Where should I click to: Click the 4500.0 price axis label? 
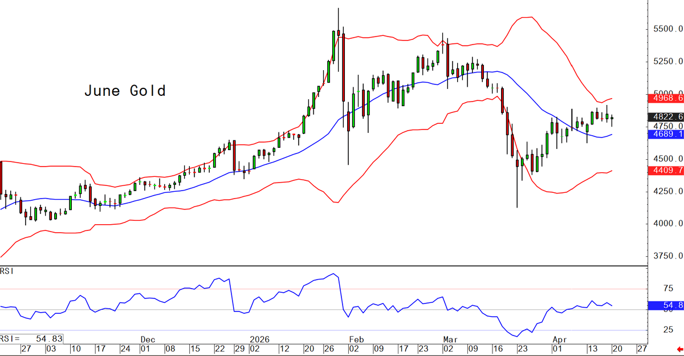[x=669, y=159]
